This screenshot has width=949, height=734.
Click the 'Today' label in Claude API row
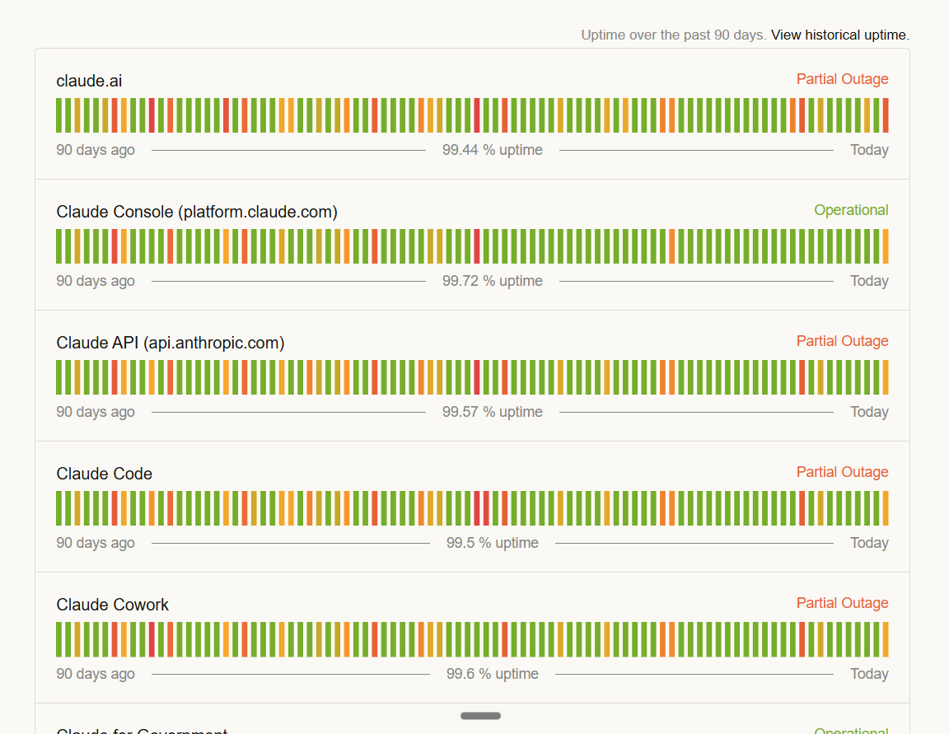tap(869, 412)
